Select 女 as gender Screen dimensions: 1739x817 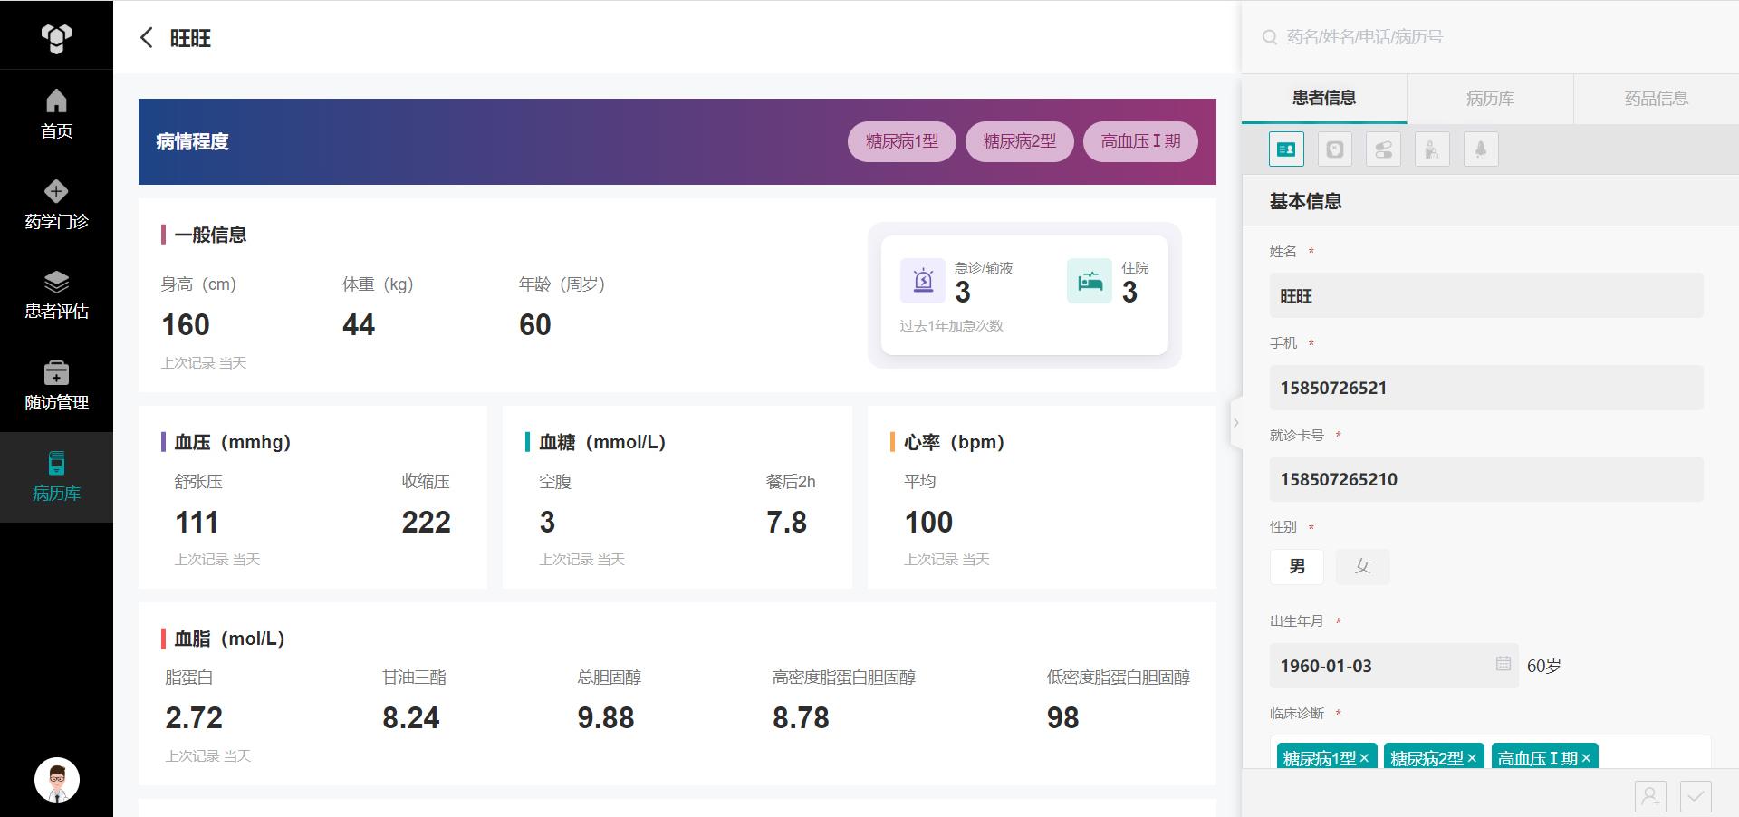[1362, 567]
